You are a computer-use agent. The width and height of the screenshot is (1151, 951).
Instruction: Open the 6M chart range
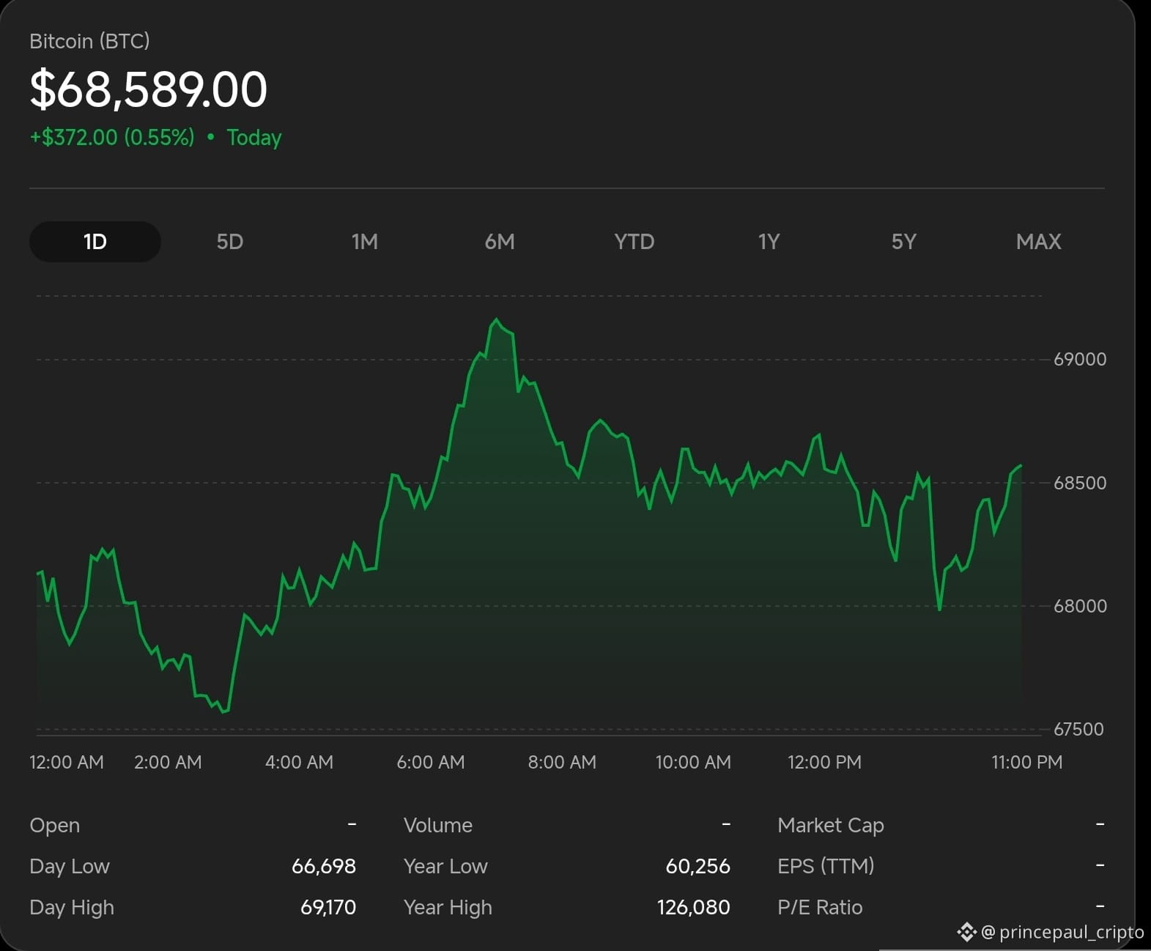pos(500,242)
